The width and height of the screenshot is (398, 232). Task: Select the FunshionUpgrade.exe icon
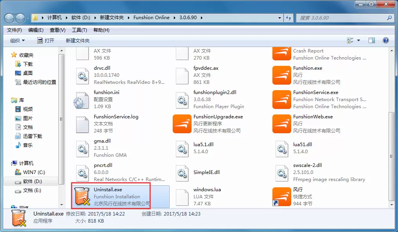182,124
